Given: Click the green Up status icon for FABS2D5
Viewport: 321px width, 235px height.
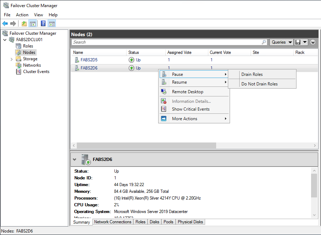Looking at the screenshot, I should click(x=132, y=60).
